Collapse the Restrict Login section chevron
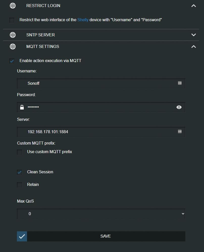Image resolution: width=204 pixels, height=252 pixels. coord(194,6)
